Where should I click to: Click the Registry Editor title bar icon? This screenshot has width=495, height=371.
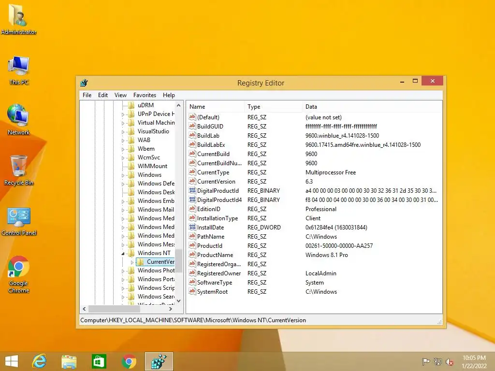coord(84,83)
